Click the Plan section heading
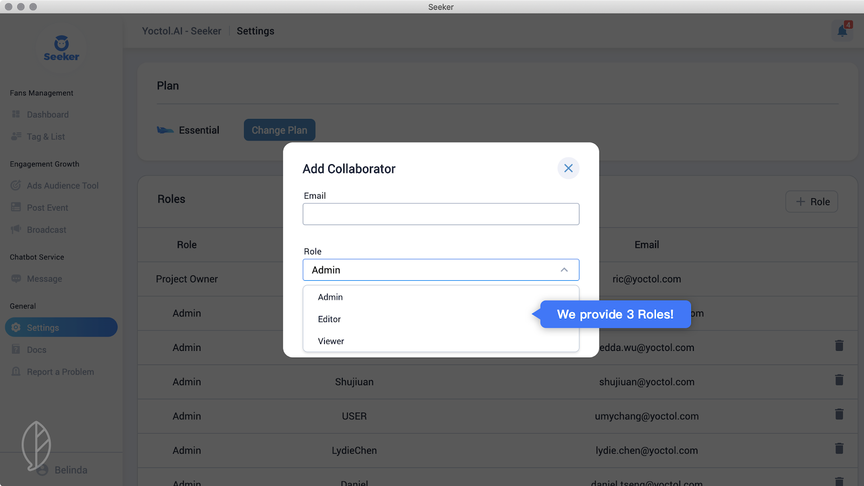864x486 pixels. (x=168, y=86)
